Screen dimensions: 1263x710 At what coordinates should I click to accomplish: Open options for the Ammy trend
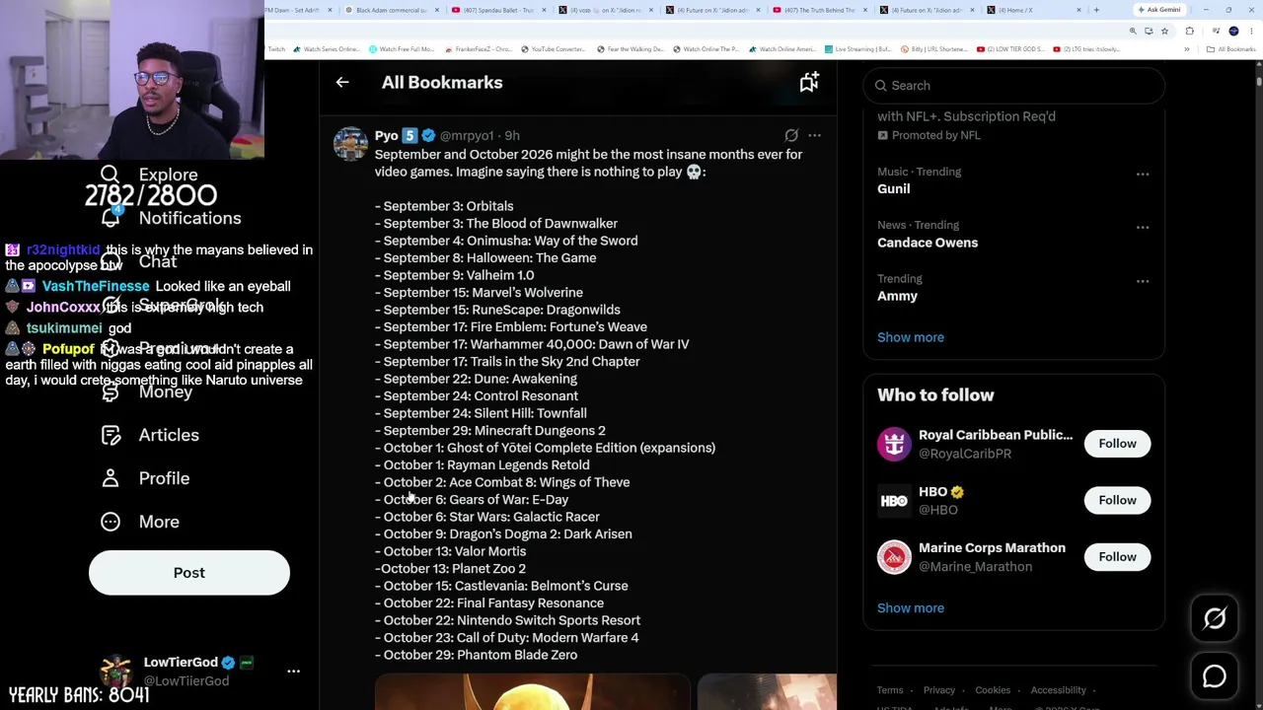tap(1143, 281)
